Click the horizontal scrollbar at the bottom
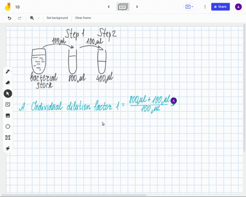Screen dimensions: 246x197 (74, 195)
